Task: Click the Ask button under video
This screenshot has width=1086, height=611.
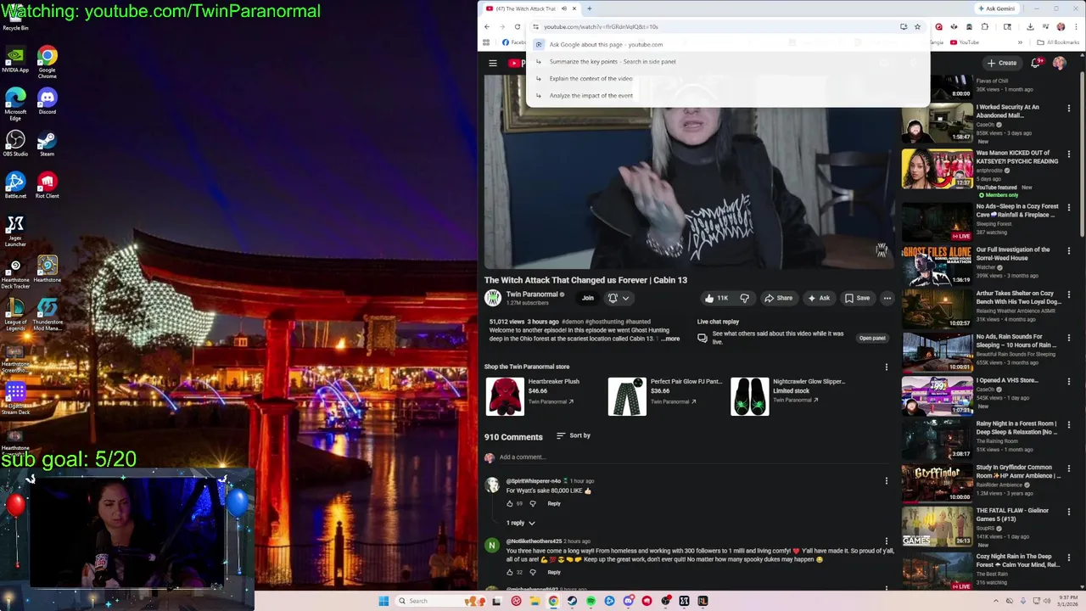Action: [x=819, y=298]
